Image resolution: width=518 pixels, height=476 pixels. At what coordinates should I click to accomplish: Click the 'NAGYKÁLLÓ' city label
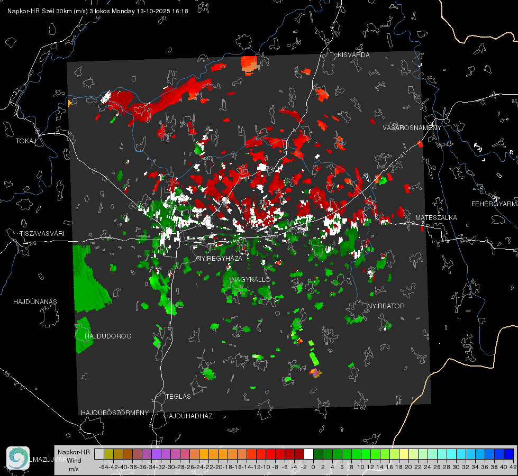point(251,280)
